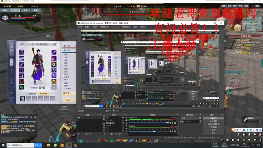Move the selected source down
Screen dimensions: 263x148
click(x=119, y=134)
